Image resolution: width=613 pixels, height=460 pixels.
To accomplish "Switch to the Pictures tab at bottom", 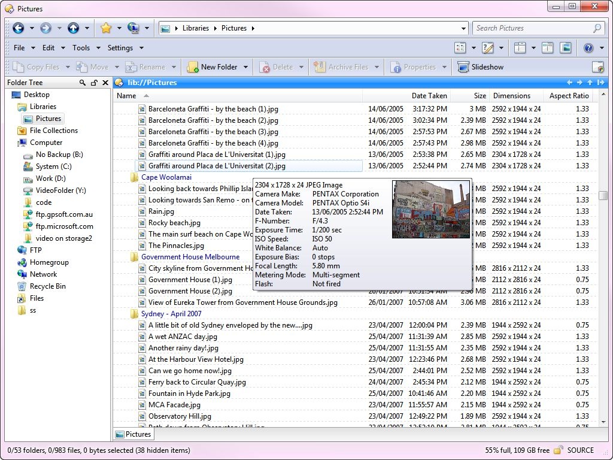I will (x=133, y=434).
